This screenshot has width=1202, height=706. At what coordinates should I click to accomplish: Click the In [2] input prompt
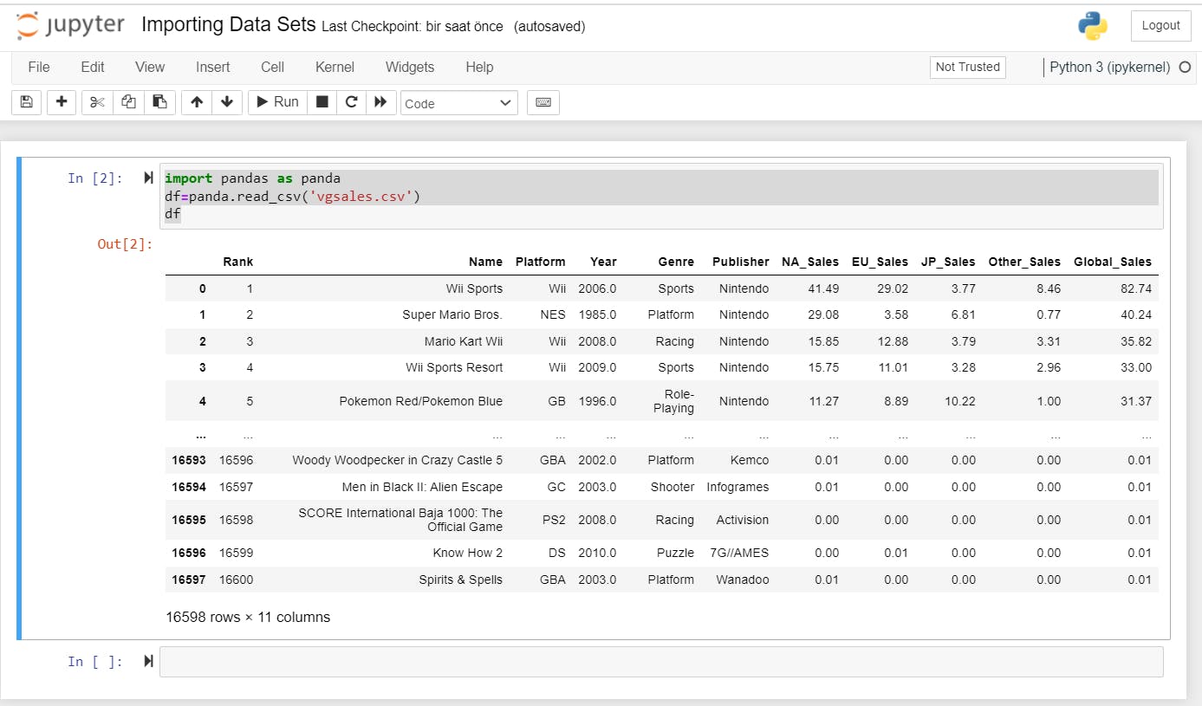95,178
